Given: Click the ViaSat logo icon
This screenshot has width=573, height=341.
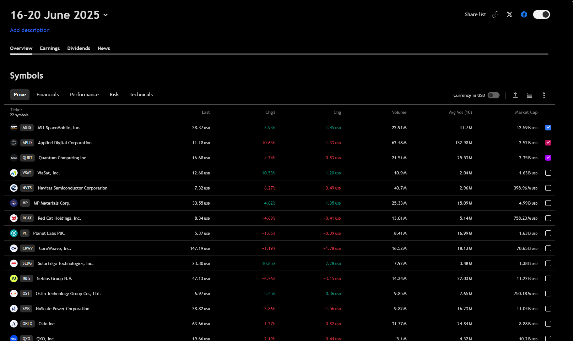Looking at the screenshot, I should 14,173.
